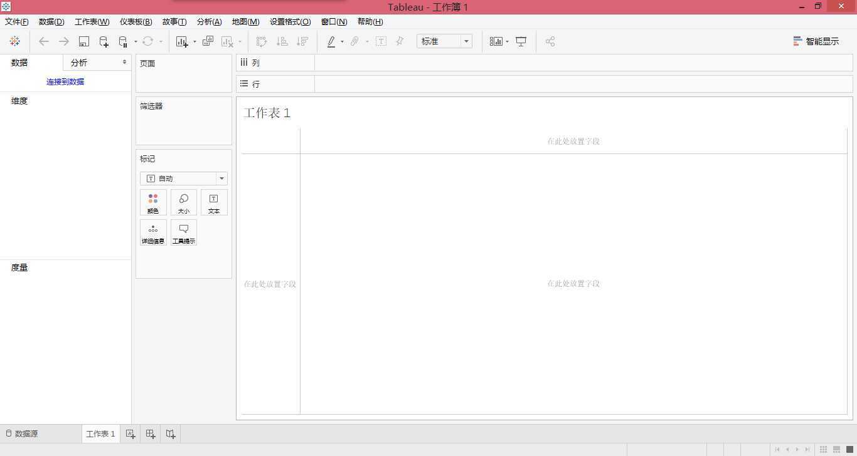The width and height of the screenshot is (857, 456).
Task: Open the 数据(D) menu
Action: (x=51, y=21)
